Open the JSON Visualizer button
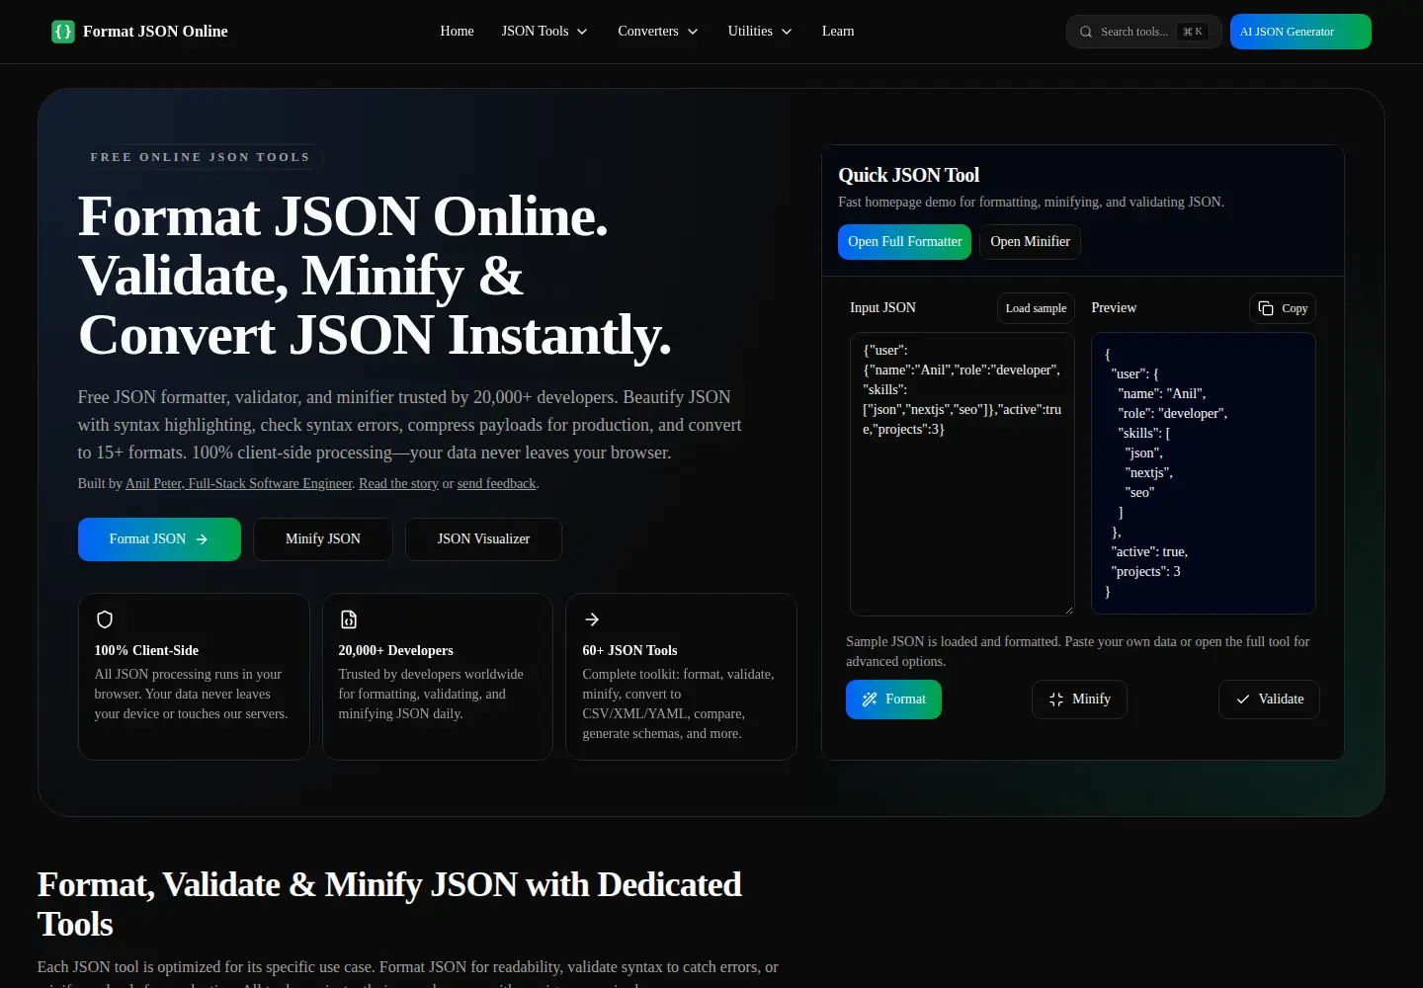This screenshot has height=988, width=1423. click(483, 539)
